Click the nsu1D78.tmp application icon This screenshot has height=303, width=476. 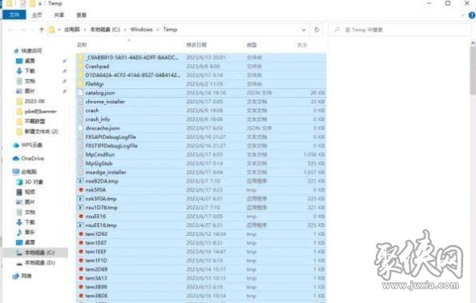81,208
